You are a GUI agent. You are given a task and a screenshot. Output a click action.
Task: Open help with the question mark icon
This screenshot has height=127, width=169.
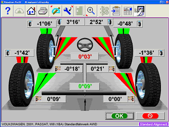tap(7, 11)
